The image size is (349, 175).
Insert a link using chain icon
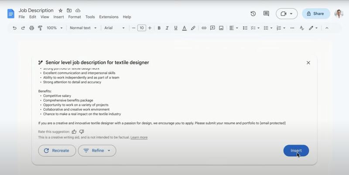click(204, 28)
